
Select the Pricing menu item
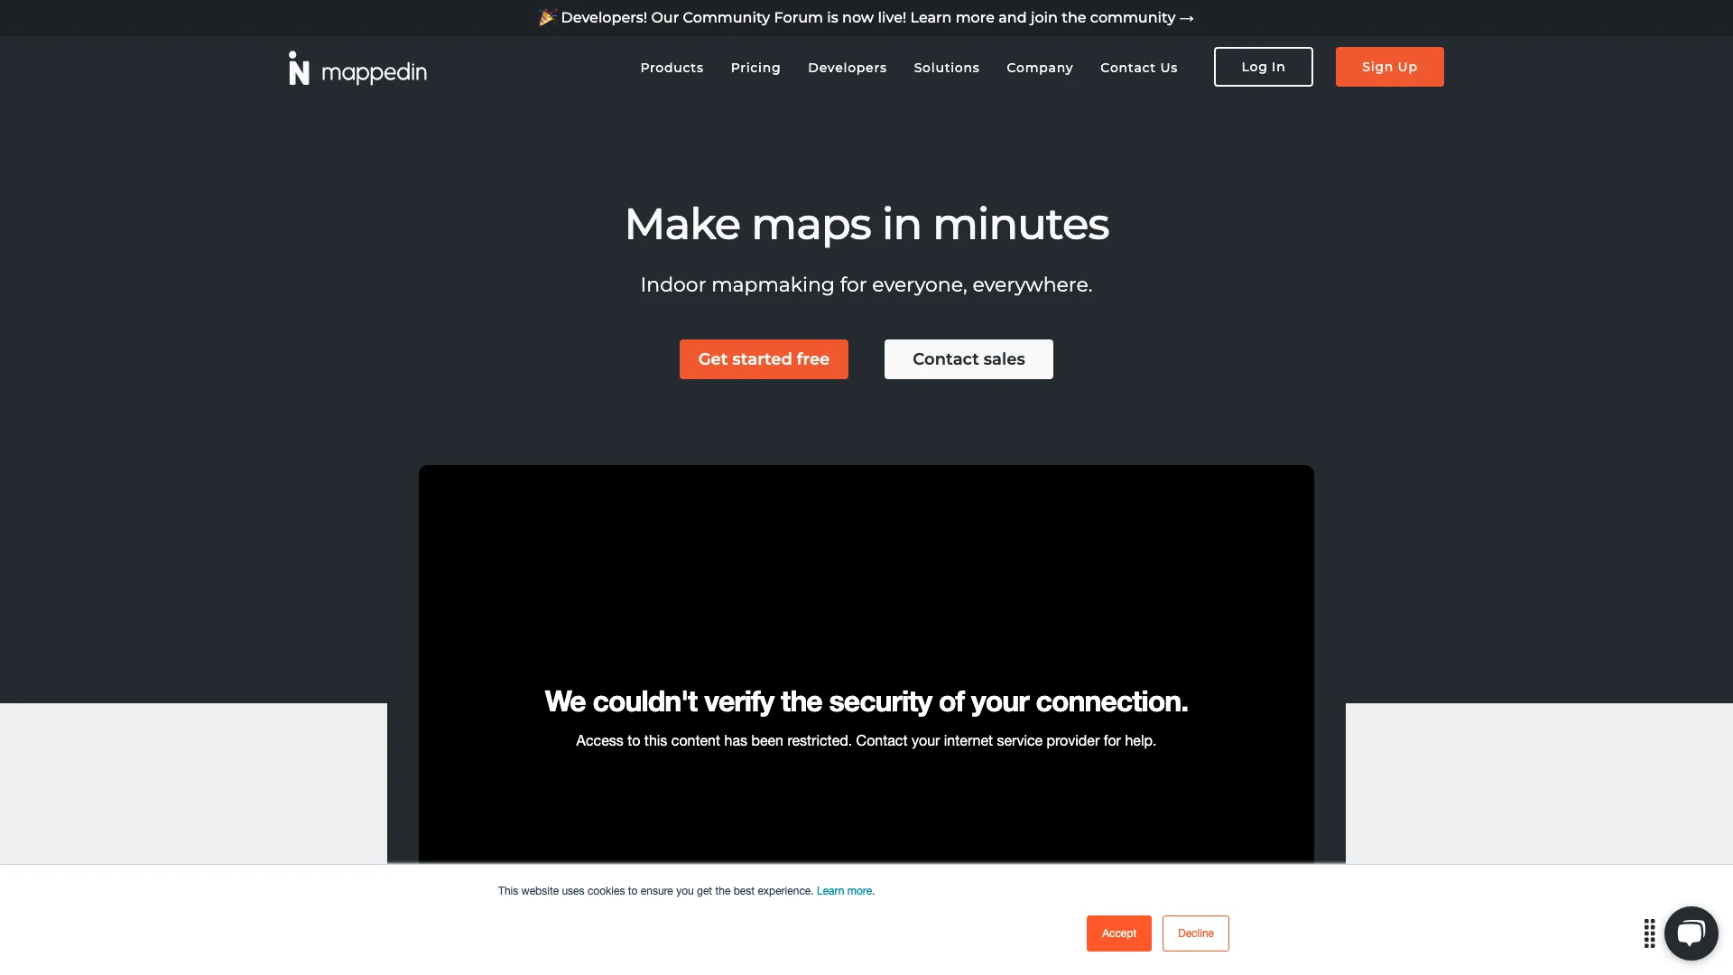tap(755, 67)
